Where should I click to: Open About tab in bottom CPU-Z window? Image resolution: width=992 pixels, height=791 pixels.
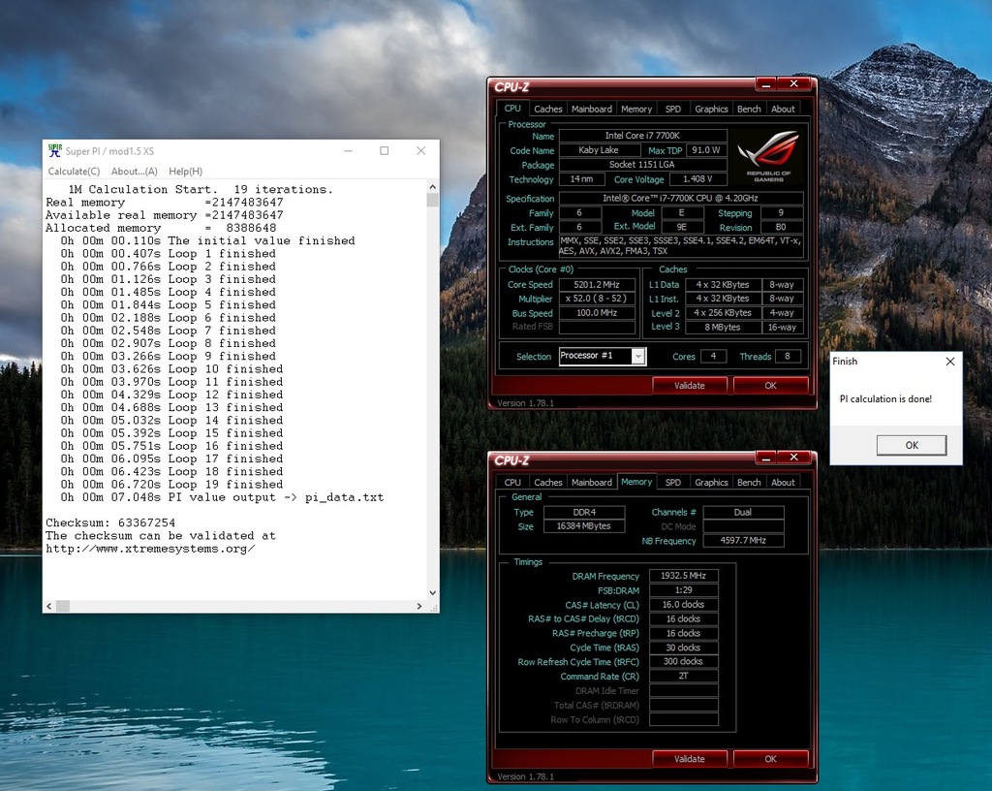pyautogui.click(x=783, y=482)
